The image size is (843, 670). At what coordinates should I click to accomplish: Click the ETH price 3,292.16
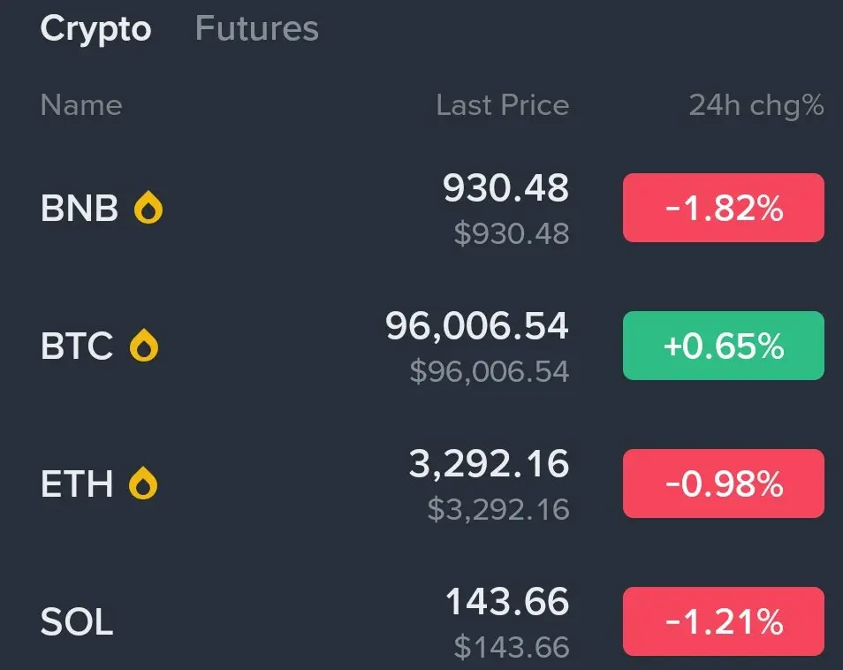[x=489, y=463]
